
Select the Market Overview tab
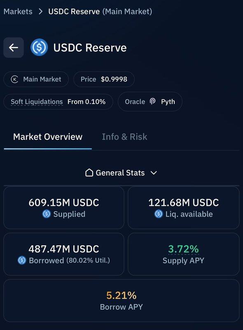(x=48, y=137)
